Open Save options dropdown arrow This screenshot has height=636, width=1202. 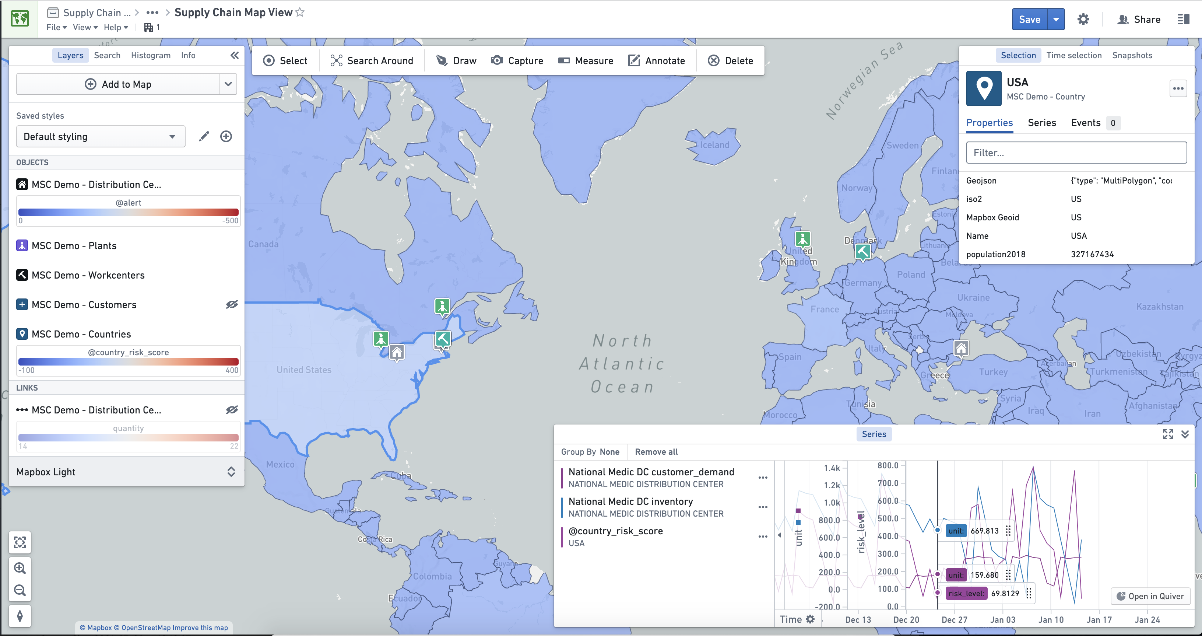tap(1056, 19)
